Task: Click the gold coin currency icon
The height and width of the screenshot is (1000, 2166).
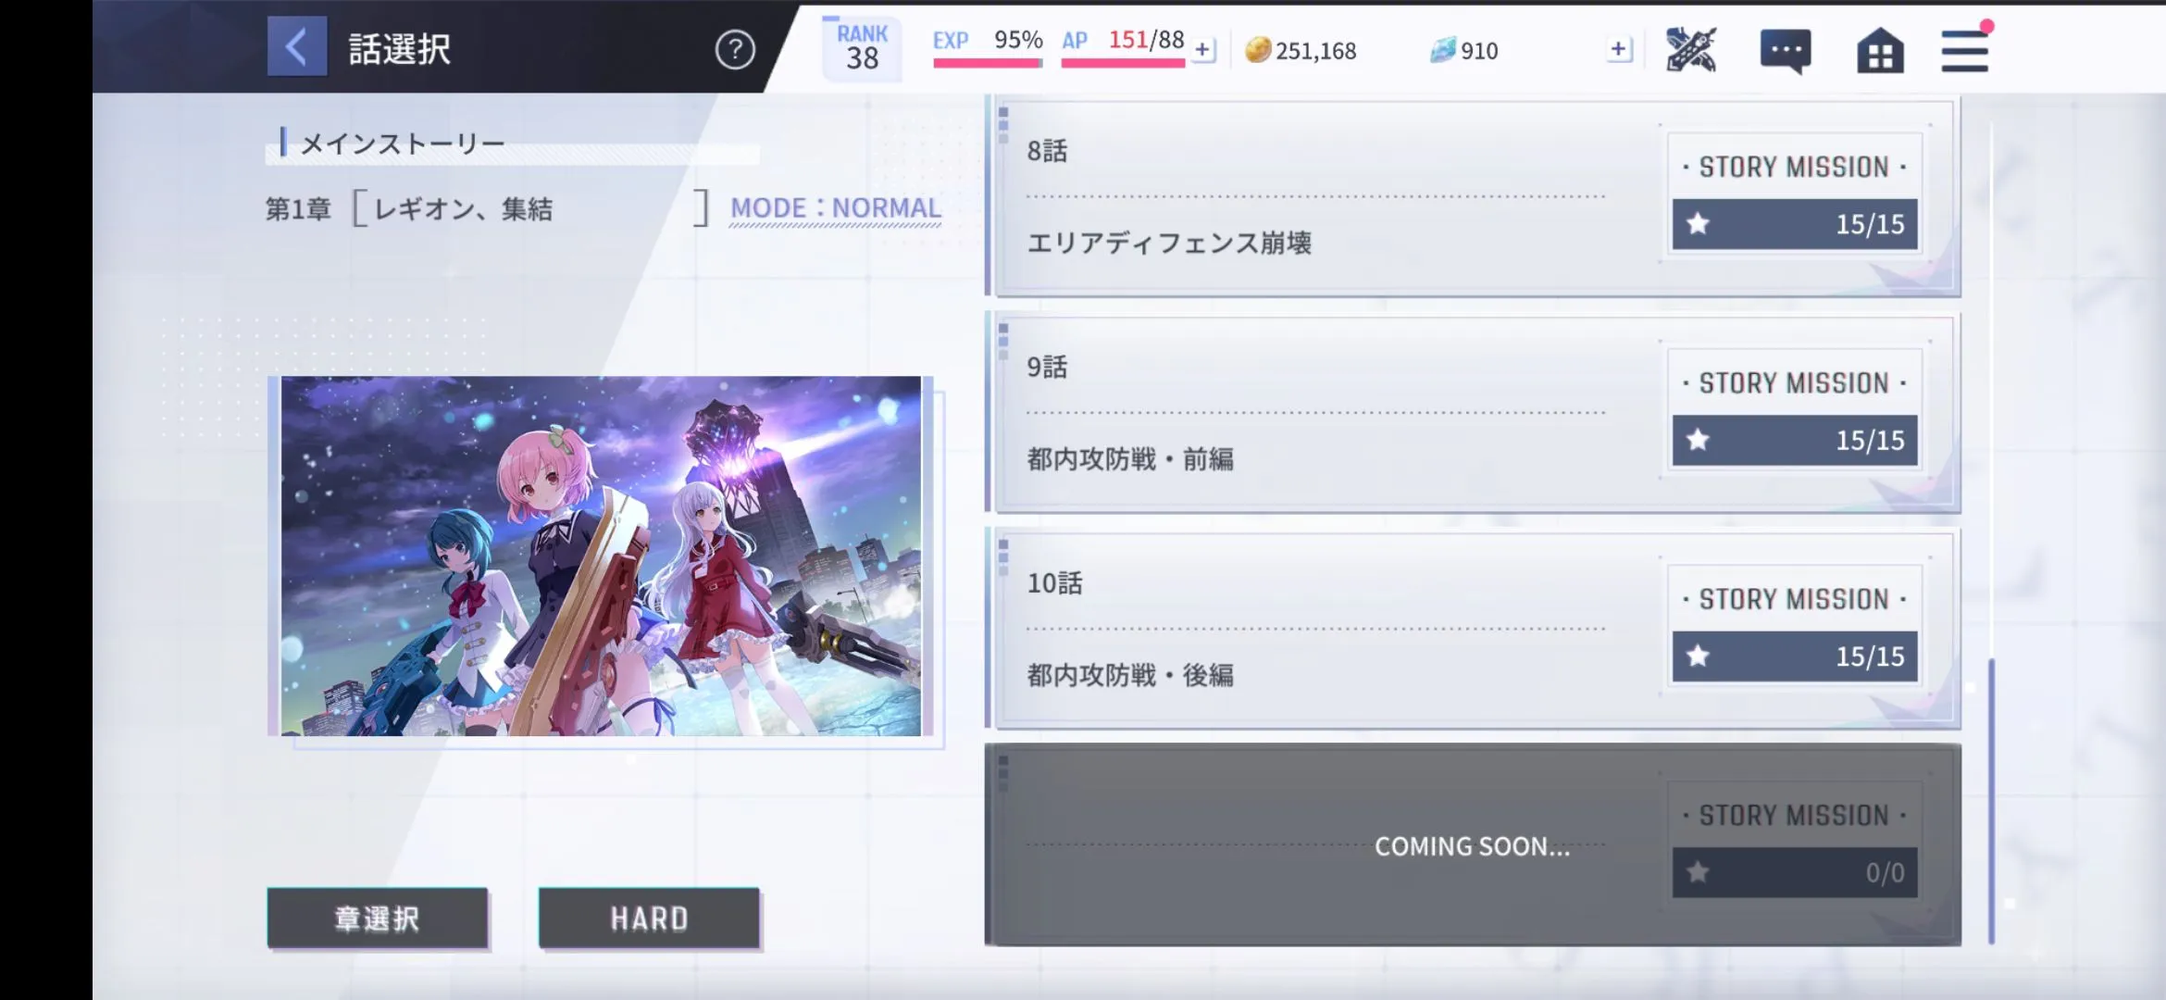Action: coord(1257,50)
